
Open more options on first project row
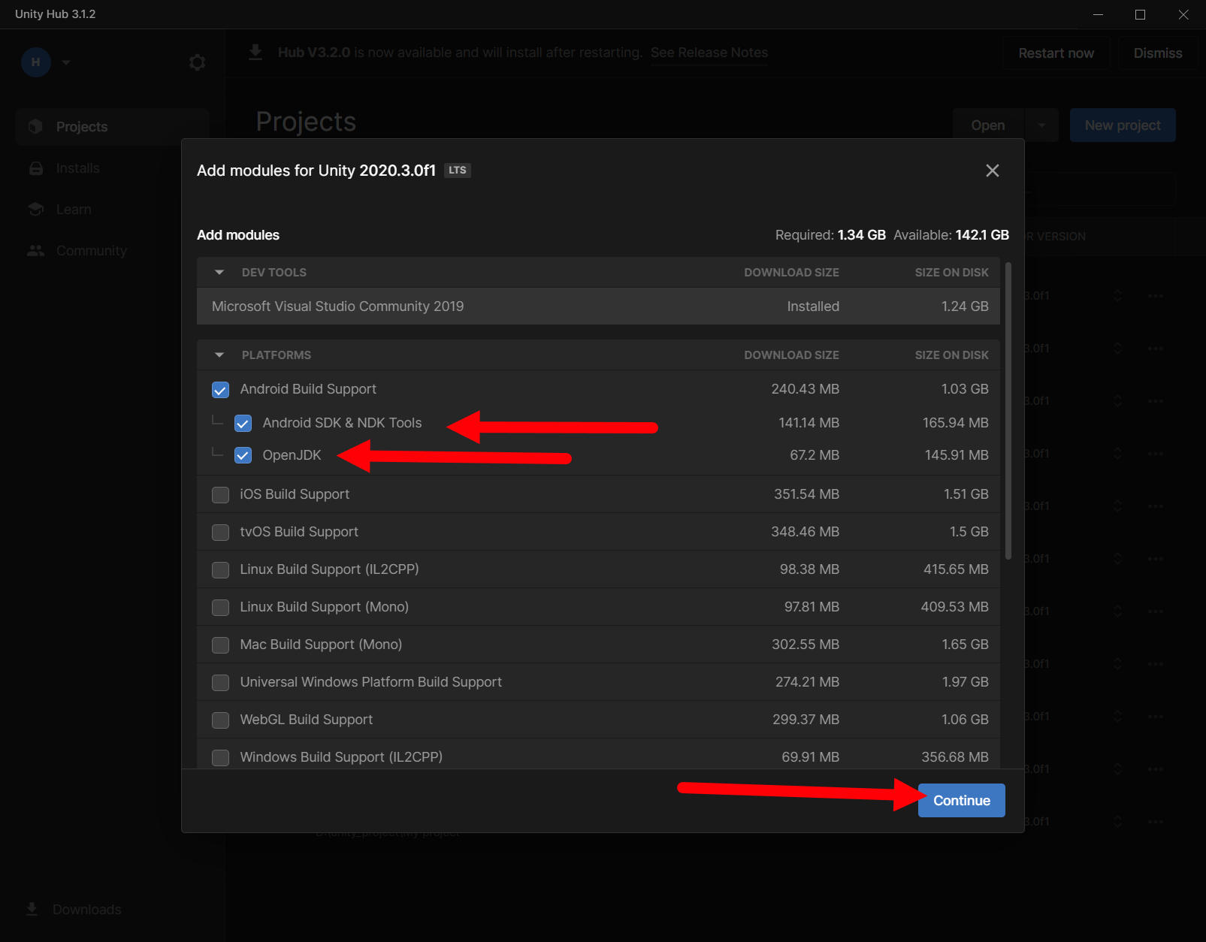(x=1156, y=296)
